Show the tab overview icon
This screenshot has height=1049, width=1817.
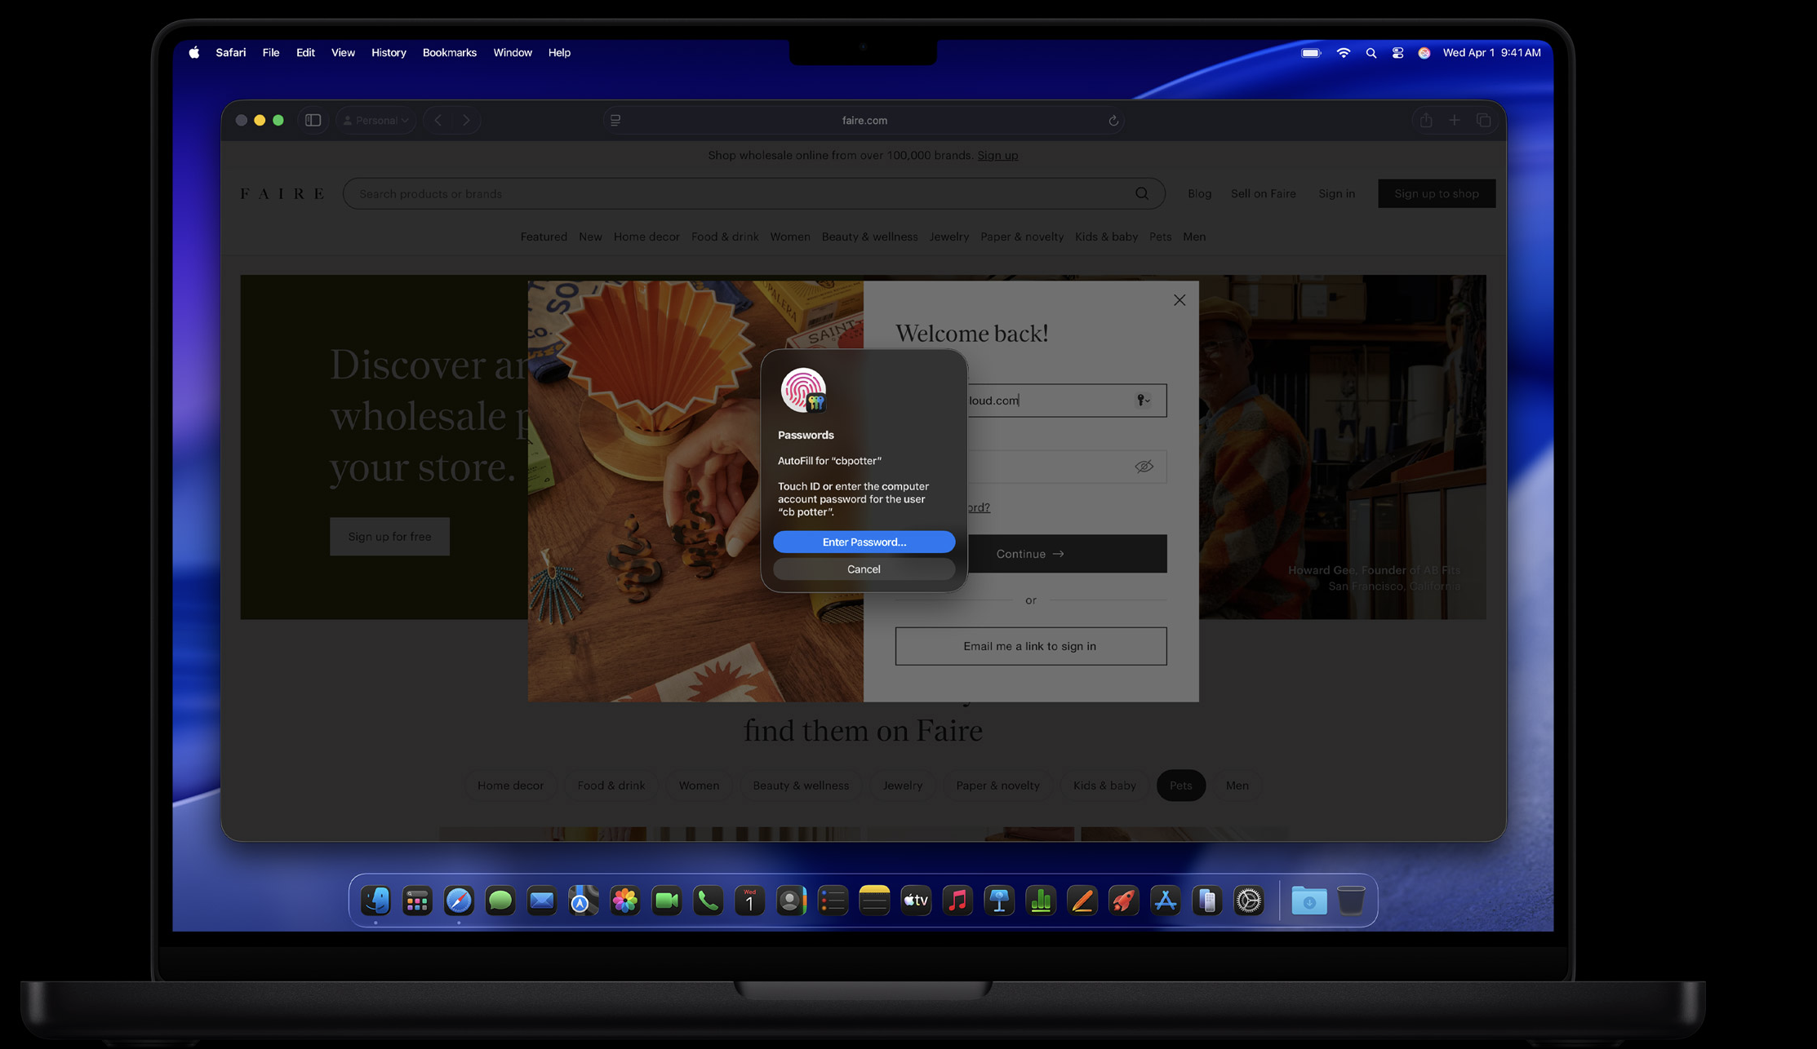pyautogui.click(x=1484, y=120)
